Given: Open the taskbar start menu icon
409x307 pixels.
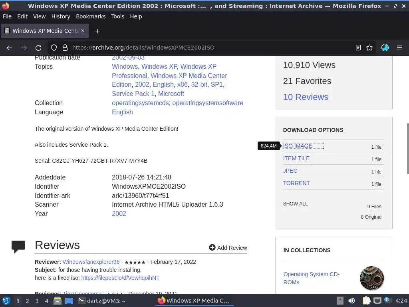Looking at the screenshot, I should [6, 301].
